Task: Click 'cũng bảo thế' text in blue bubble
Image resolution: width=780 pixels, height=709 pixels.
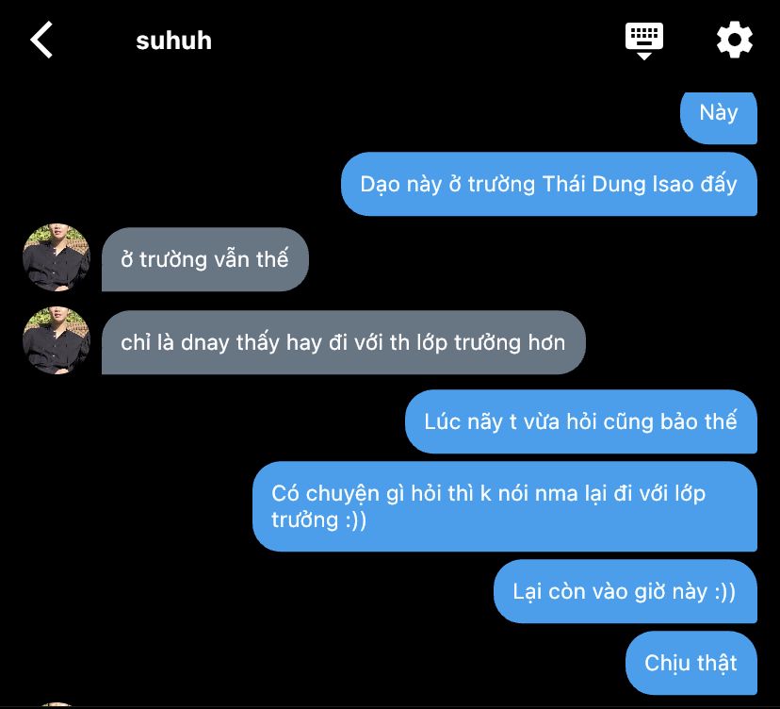Action: click(671, 421)
